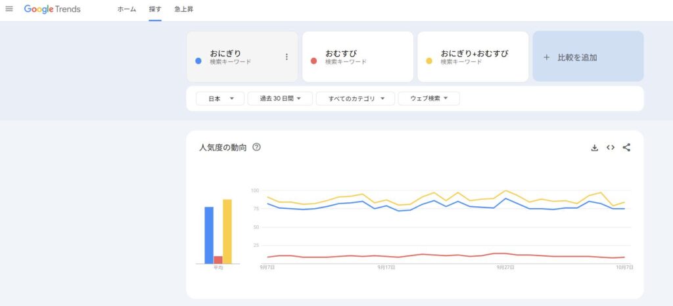The height and width of the screenshot is (306, 673).
Task: Click the plus icon in 比較を追加
Action: pyautogui.click(x=546, y=58)
